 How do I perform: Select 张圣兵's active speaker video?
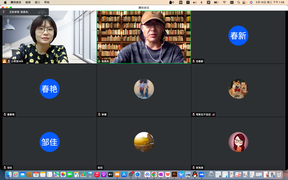click(144, 36)
